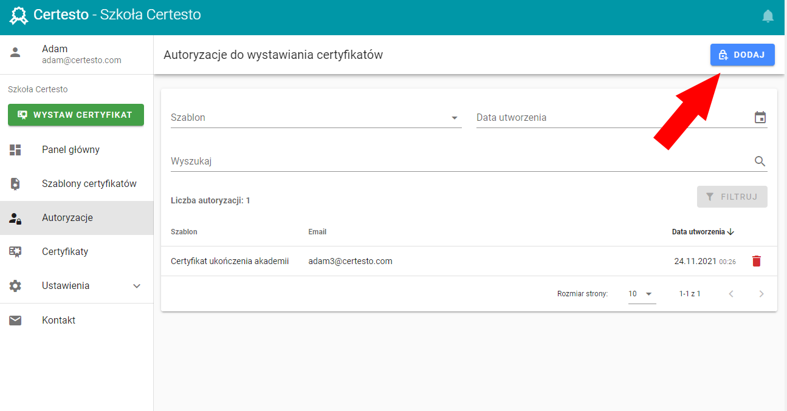Click the 1-1 z 1 pagination text
Screen dimensions: 787x411
click(690, 294)
